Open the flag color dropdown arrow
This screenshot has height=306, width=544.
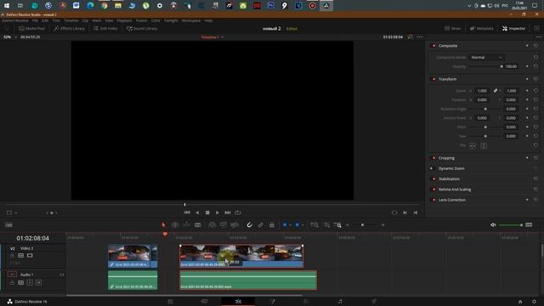[x=290, y=225]
